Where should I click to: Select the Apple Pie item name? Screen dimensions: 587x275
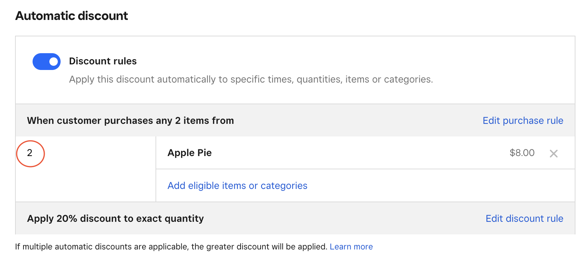pyautogui.click(x=189, y=153)
